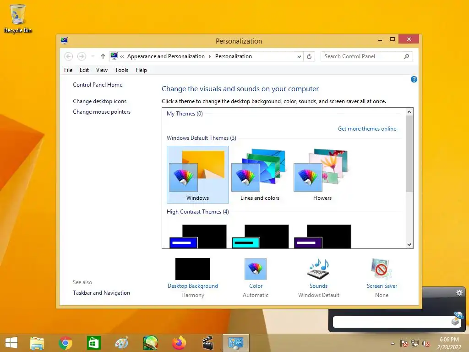Select the high contrast theme with cyan swatch

coord(260,236)
